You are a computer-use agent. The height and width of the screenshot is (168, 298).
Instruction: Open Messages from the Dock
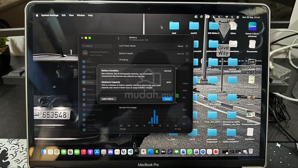click(64, 152)
